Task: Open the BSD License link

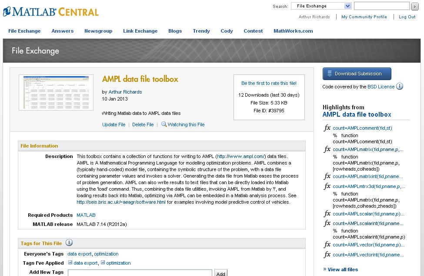Action: tap(381, 87)
